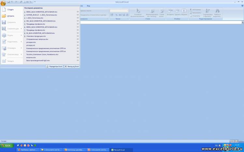Expand the Печать submenu arrow
The width and height of the screenshot is (244, 152).
pyautogui.click(x=21, y=35)
